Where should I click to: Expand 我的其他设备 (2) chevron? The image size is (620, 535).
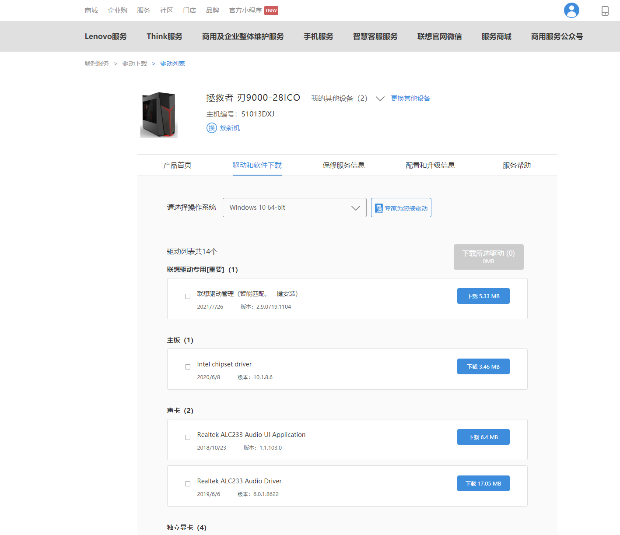[380, 99]
